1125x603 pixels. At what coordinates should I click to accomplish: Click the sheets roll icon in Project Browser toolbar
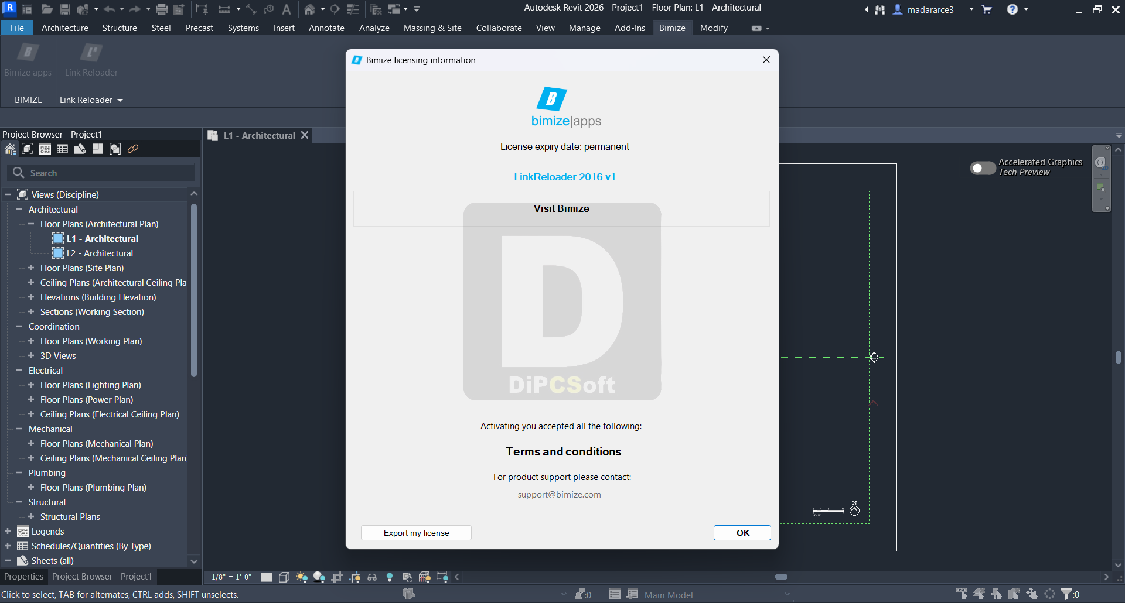80,149
